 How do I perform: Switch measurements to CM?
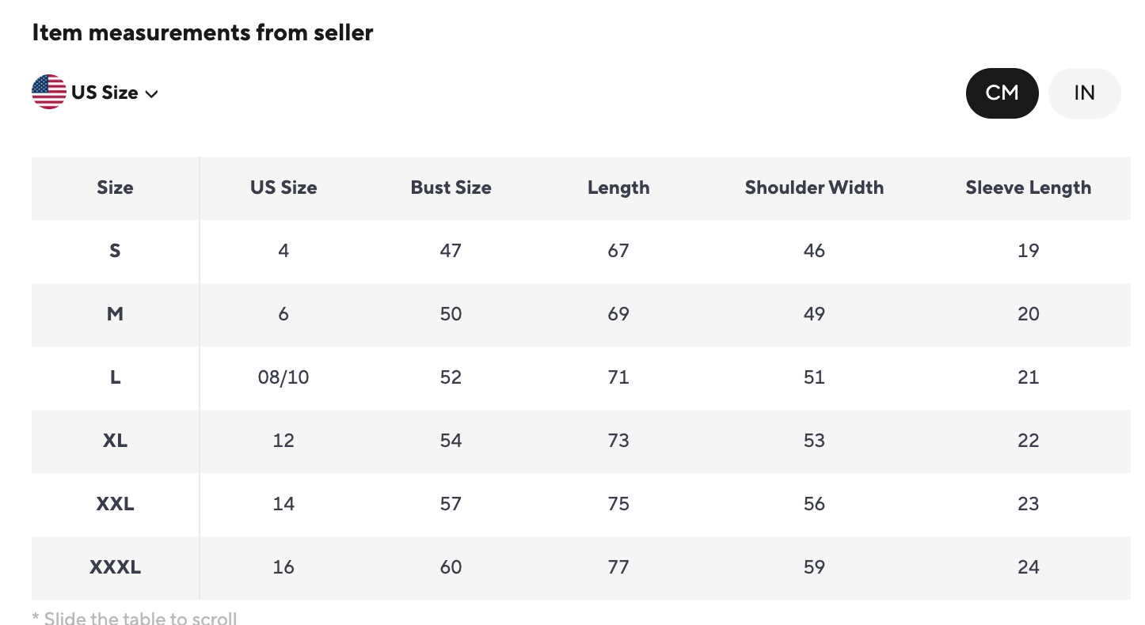pyautogui.click(x=1002, y=93)
